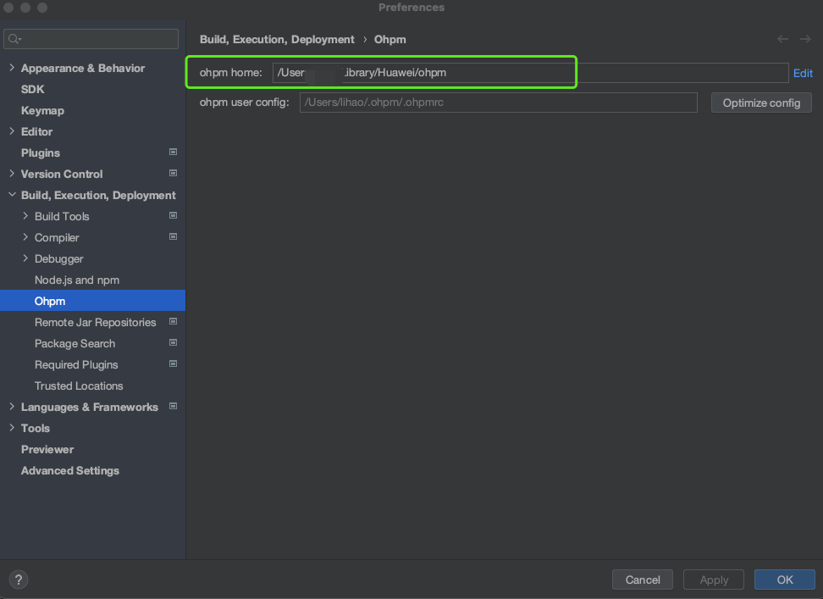Expand the Compiler node
This screenshot has height=599, width=823.
[25, 237]
